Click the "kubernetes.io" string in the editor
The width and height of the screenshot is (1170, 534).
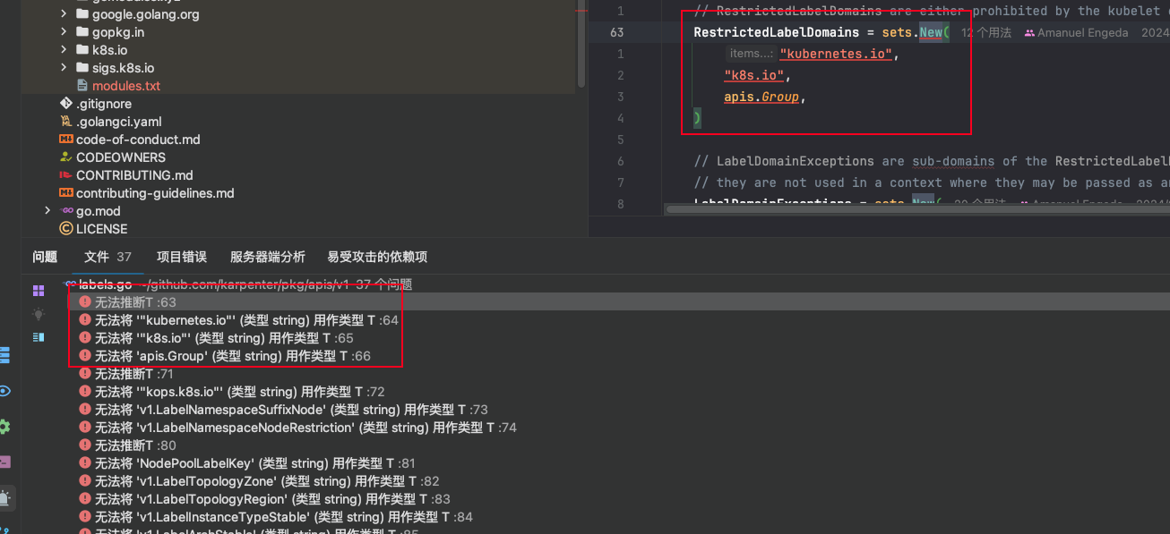click(x=836, y=54)
